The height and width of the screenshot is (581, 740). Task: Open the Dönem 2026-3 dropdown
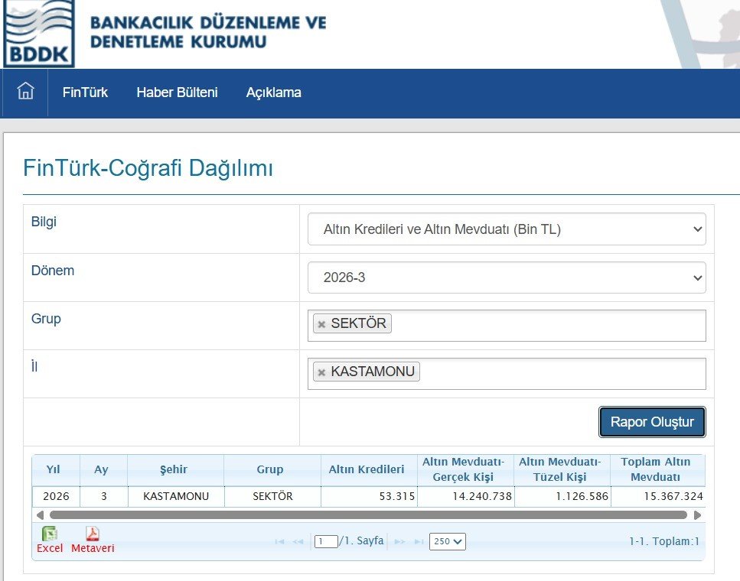tap(507, 278)
